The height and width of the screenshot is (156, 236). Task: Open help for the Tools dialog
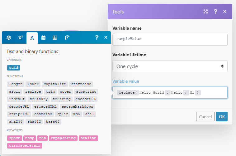pyautogui.click(x=215, y=12)
